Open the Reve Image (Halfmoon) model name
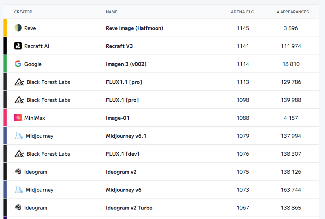The image size is (325, 219). coord(134,28)
